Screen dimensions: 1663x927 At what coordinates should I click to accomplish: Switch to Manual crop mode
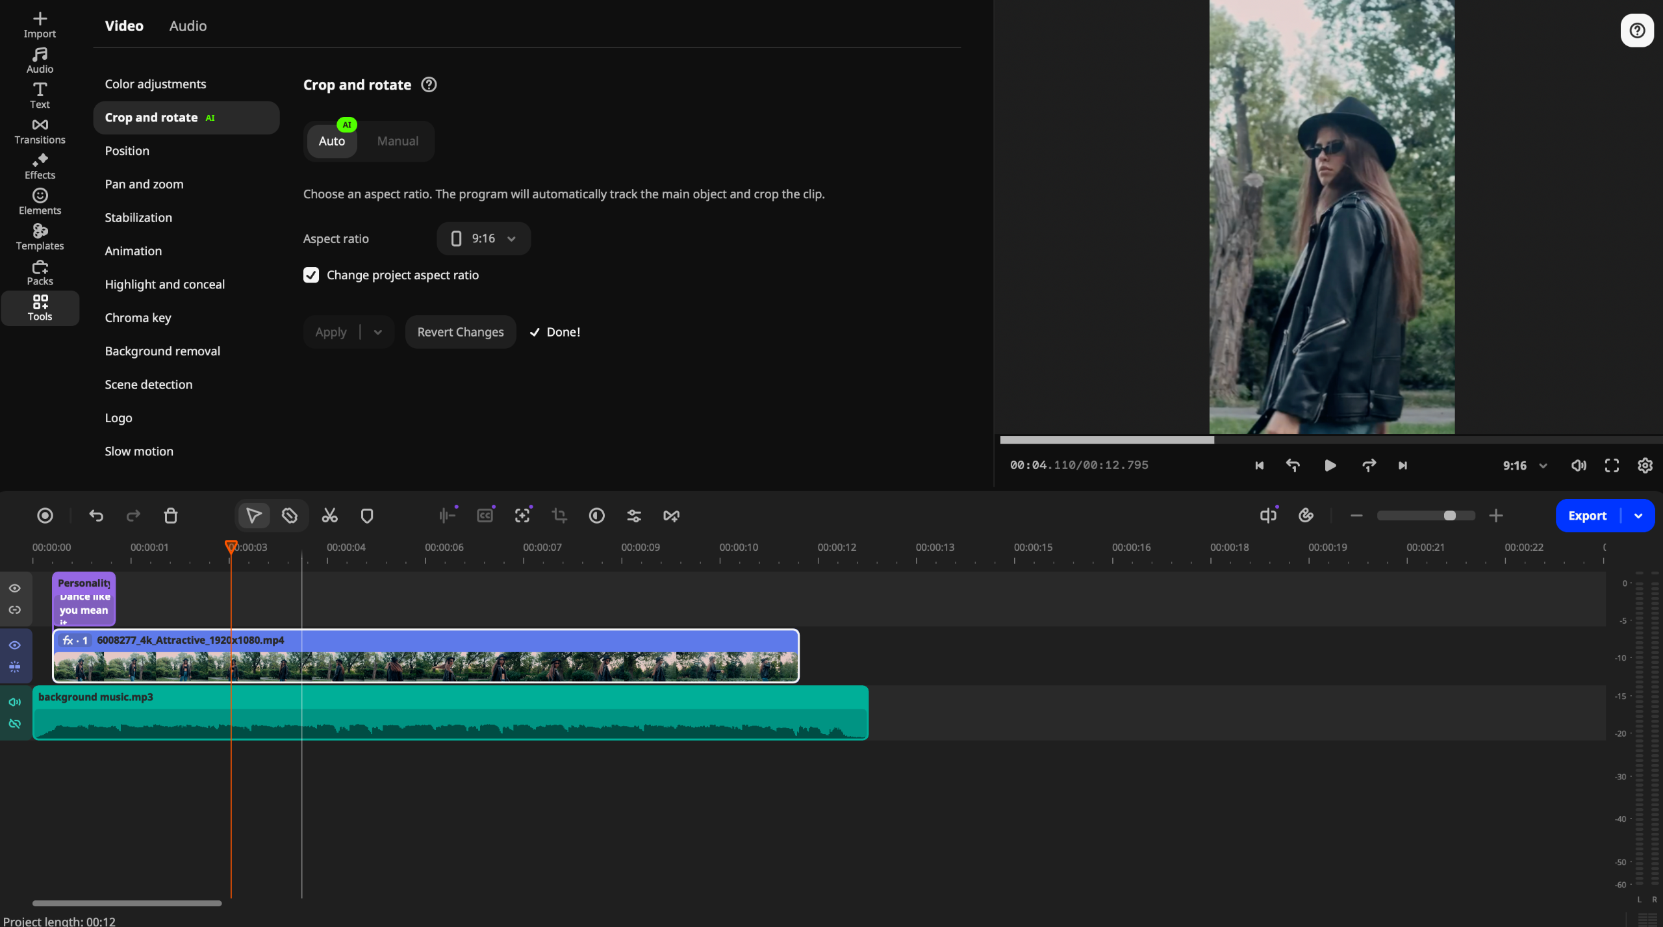click(398, 141)
